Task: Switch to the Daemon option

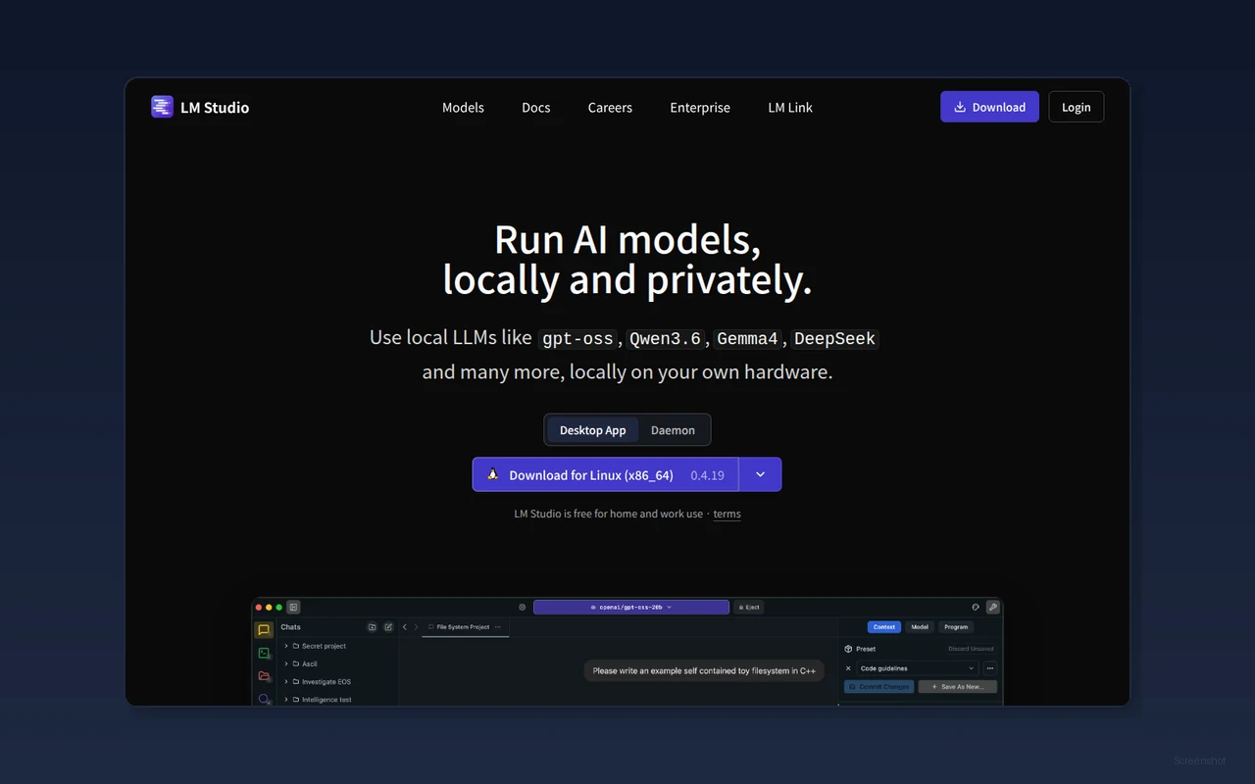Action: 673,430
